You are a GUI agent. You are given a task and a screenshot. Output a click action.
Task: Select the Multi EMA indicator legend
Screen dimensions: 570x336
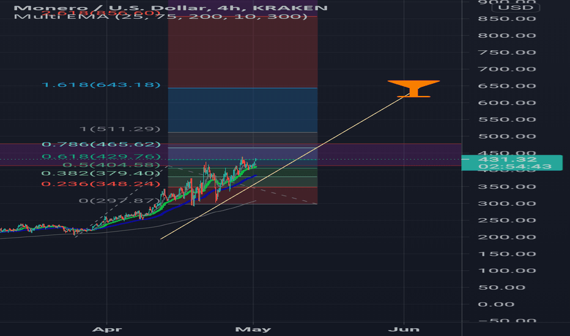pos(161,16)
